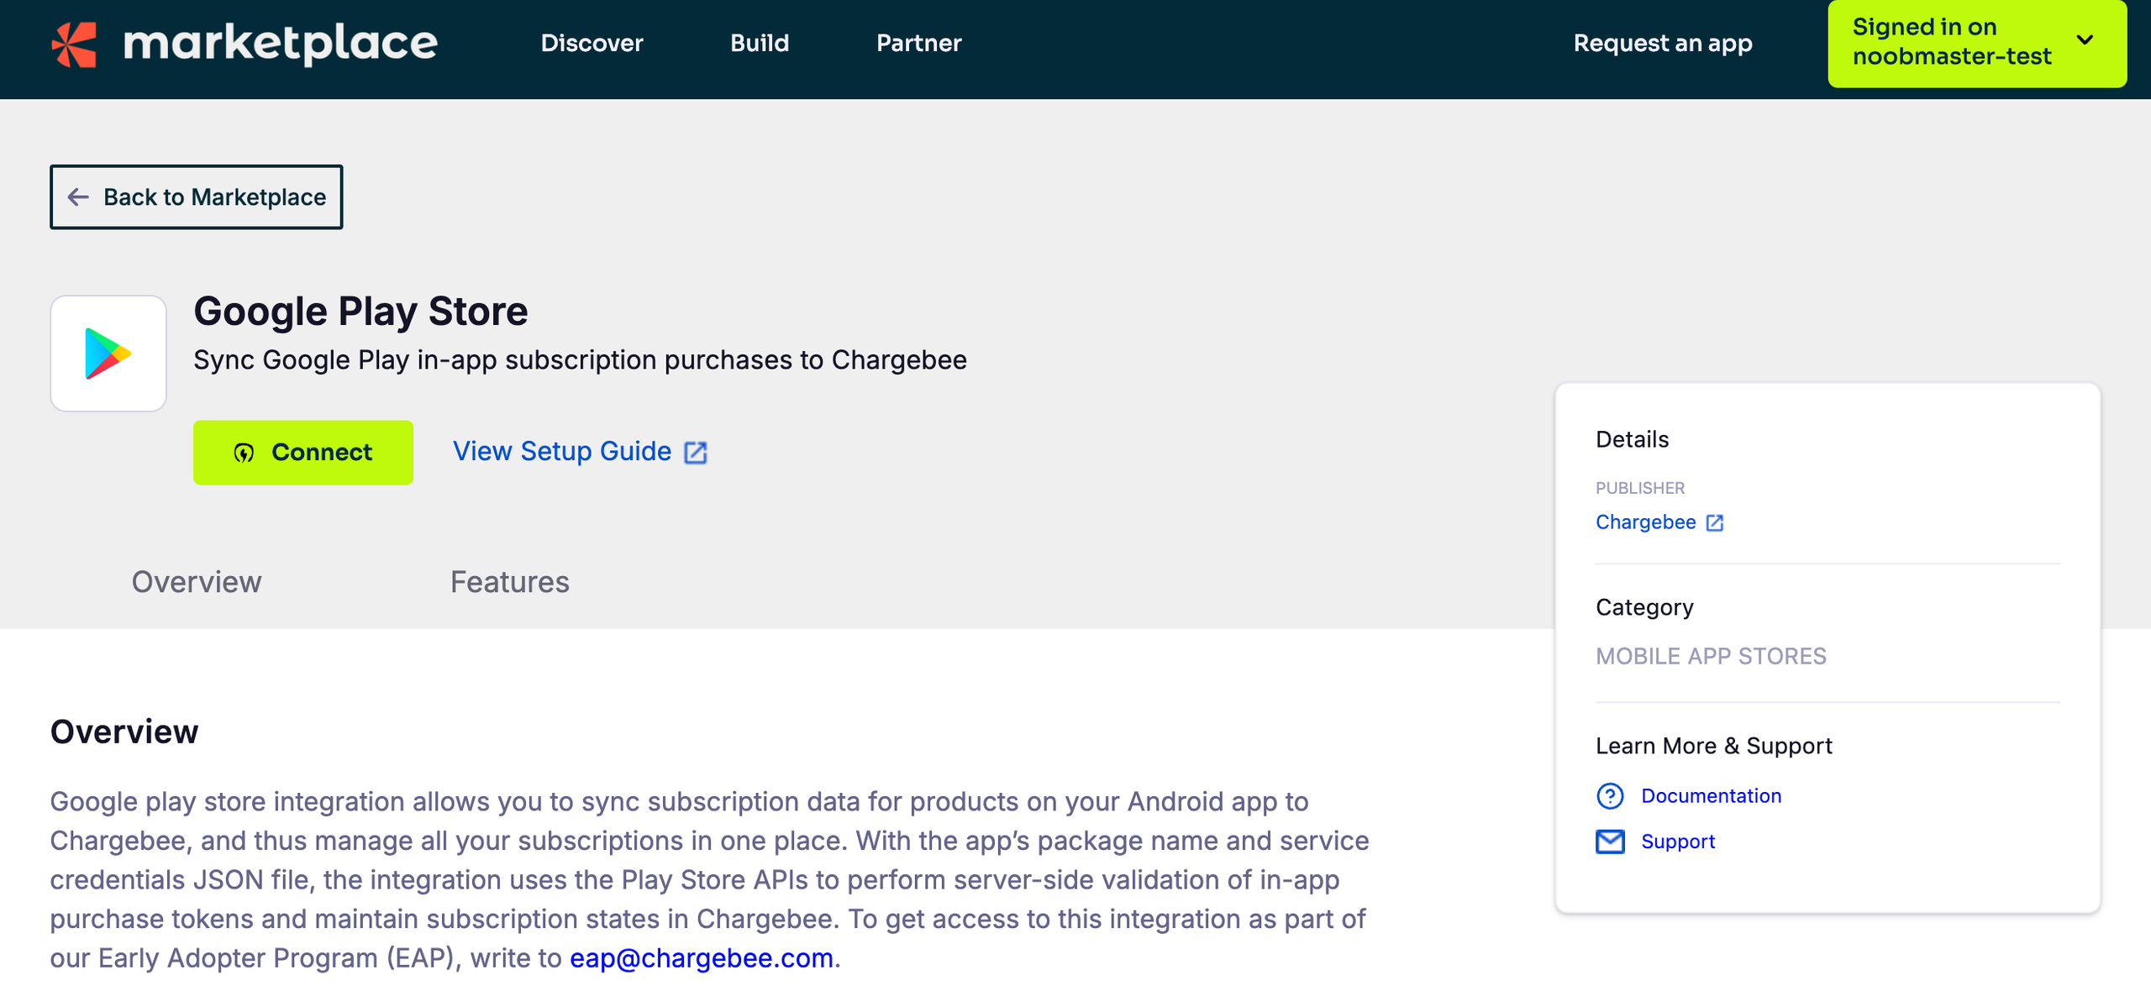Open the Documentation link in sidebar
This screenshot has height=1007, width=2151.
(x=1711, y=796)
